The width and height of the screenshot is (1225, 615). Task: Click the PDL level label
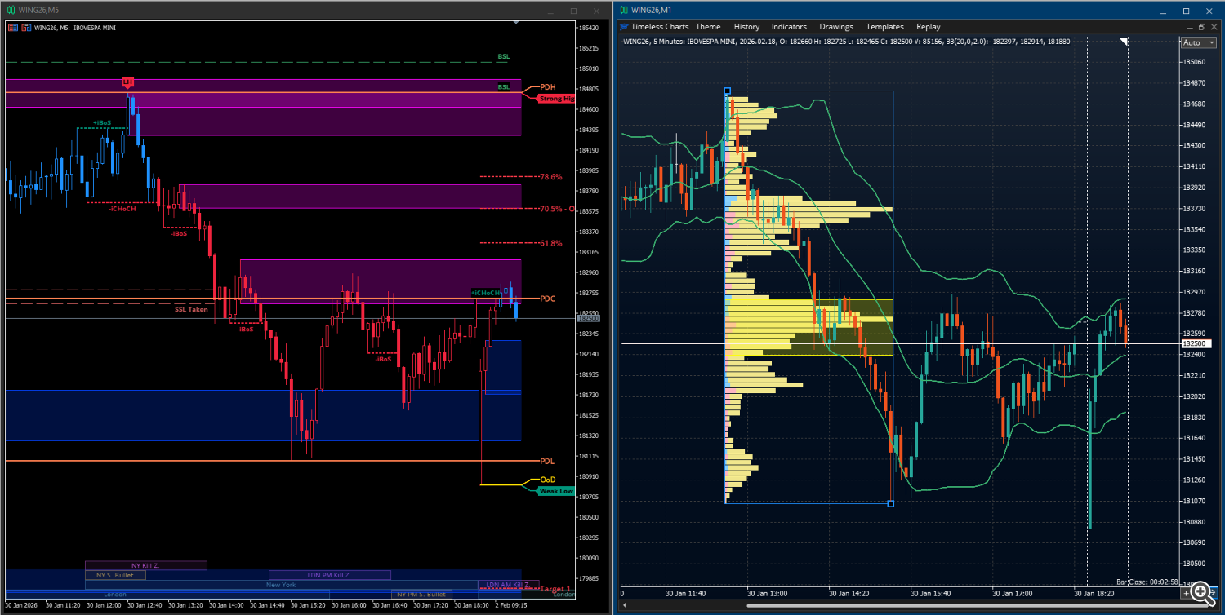(547, 461)
